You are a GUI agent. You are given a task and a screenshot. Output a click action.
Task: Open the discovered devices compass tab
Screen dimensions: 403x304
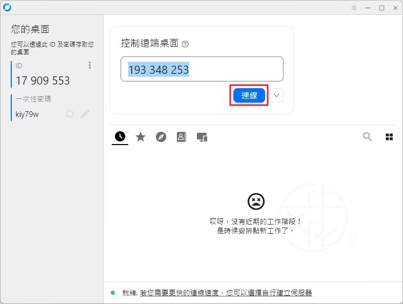coord(161,137)
